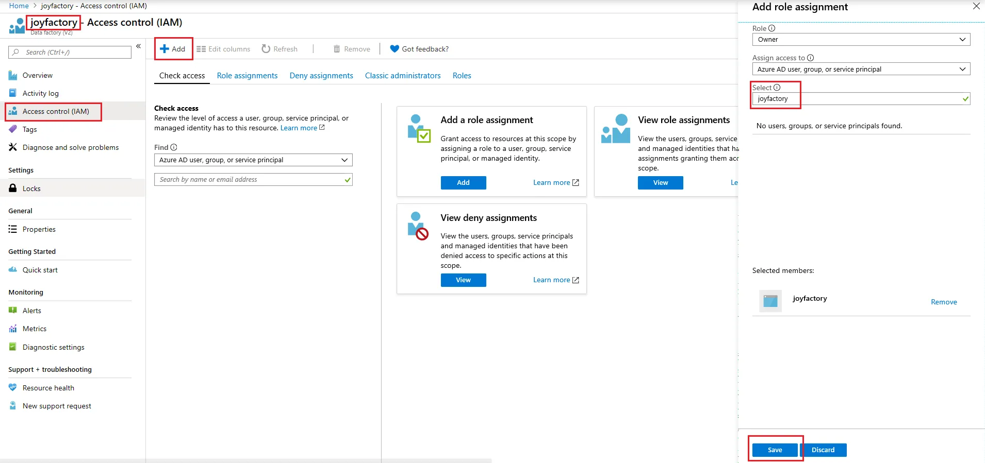
Task: Click Add button in Add a role assignment card
Action: (463, 183)
